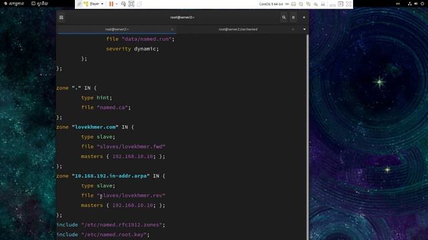
Task: Close the VMware Player window
Action: (348, 4)
